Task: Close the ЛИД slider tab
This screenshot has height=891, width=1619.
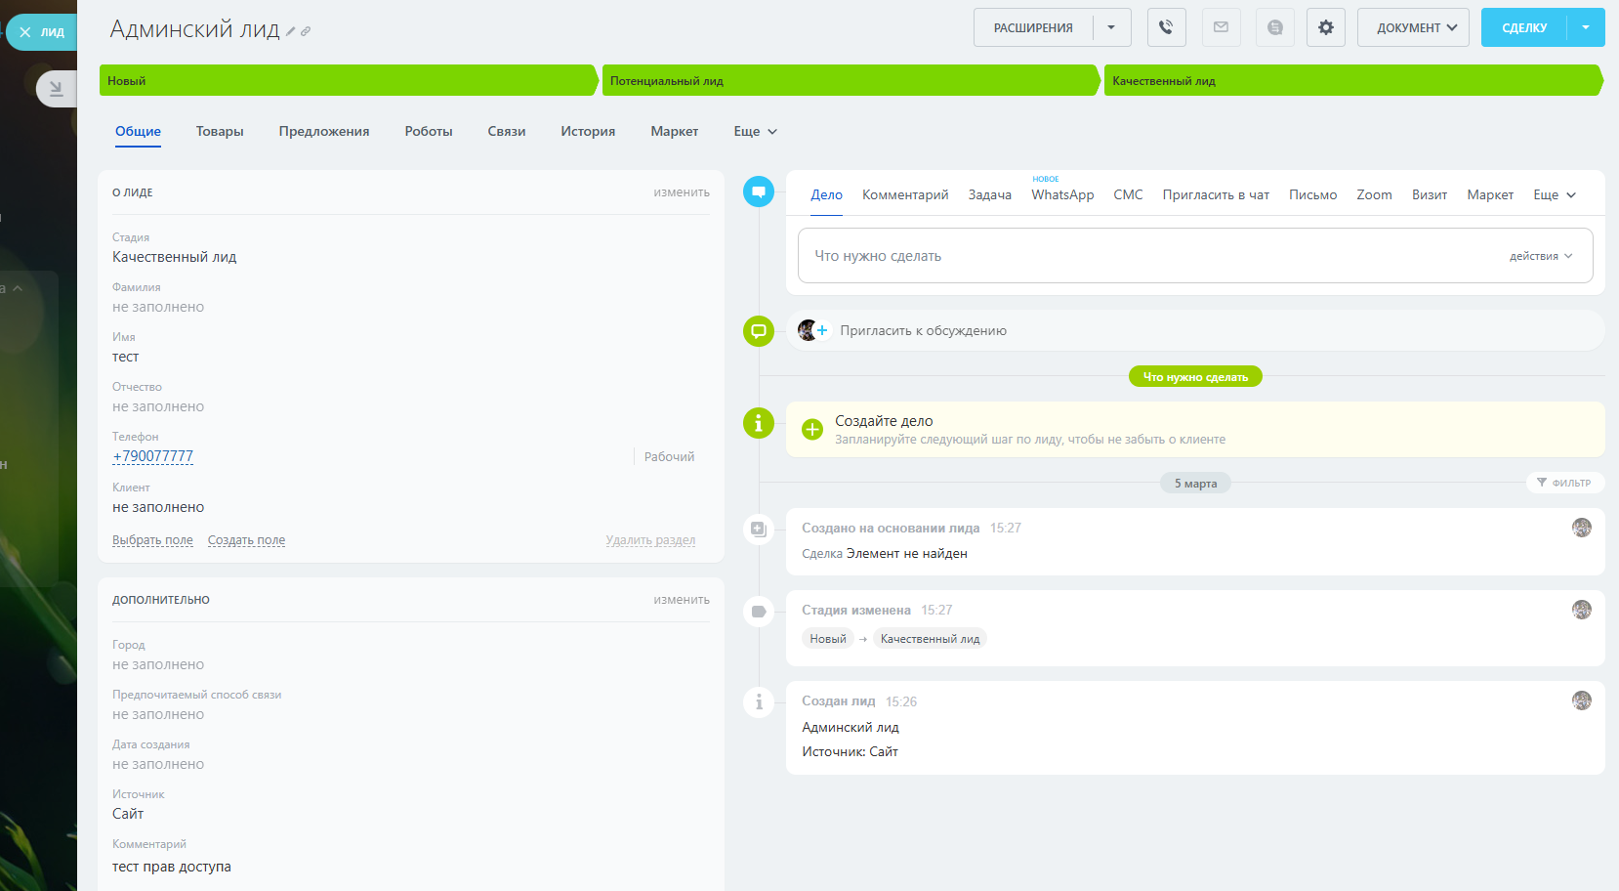Action: click(25, 32)
